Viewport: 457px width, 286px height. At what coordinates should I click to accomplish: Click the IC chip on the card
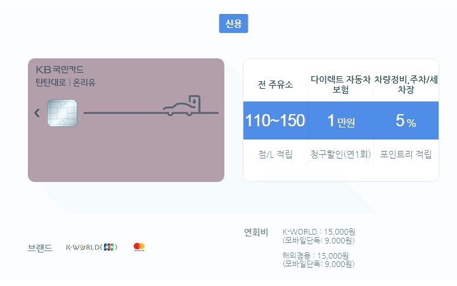coord(62,113)
